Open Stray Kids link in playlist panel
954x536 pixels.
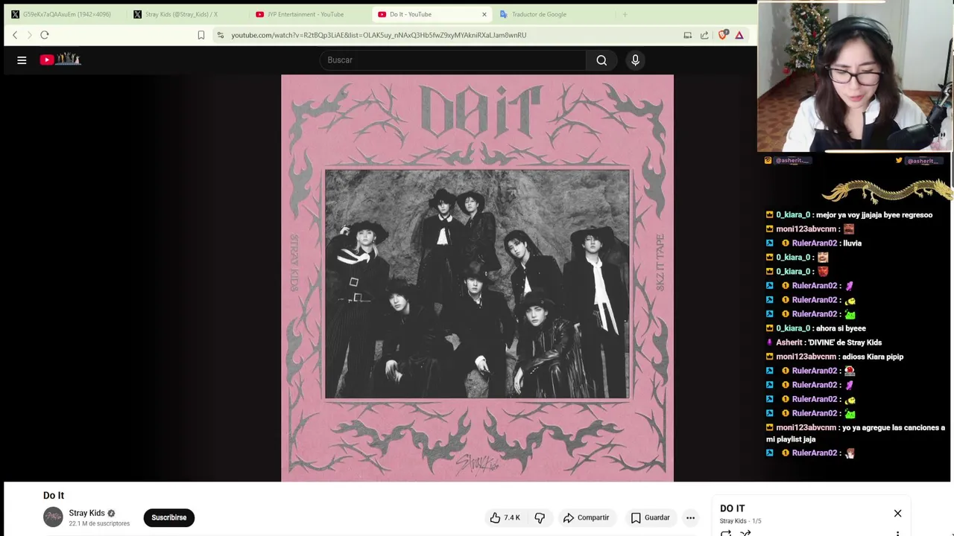[733, 521]
